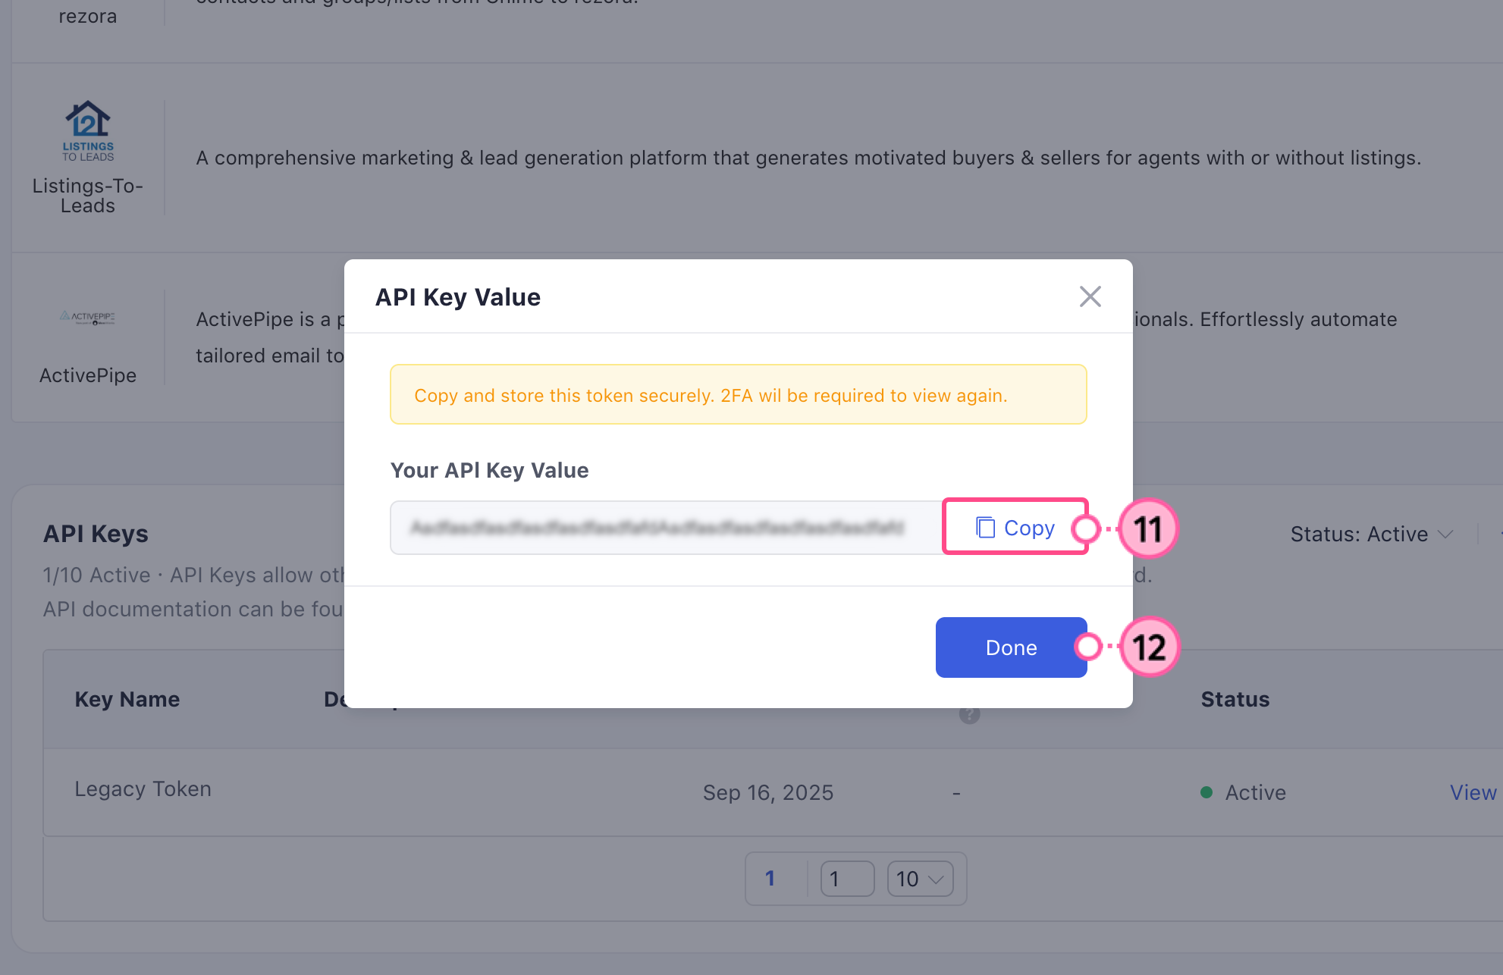
Task: Click the Legacy Token key name
Action: coord(143,789)
